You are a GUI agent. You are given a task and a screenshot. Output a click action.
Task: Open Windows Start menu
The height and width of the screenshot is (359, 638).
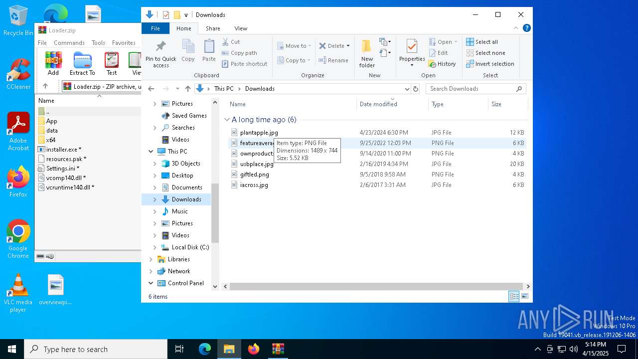(12, 349)
